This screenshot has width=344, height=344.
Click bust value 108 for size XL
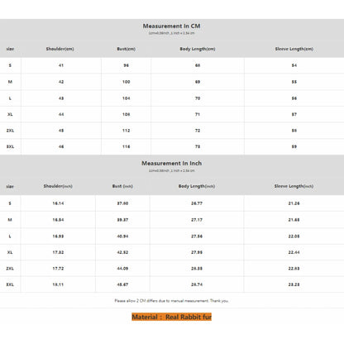[x=126, y=114]
